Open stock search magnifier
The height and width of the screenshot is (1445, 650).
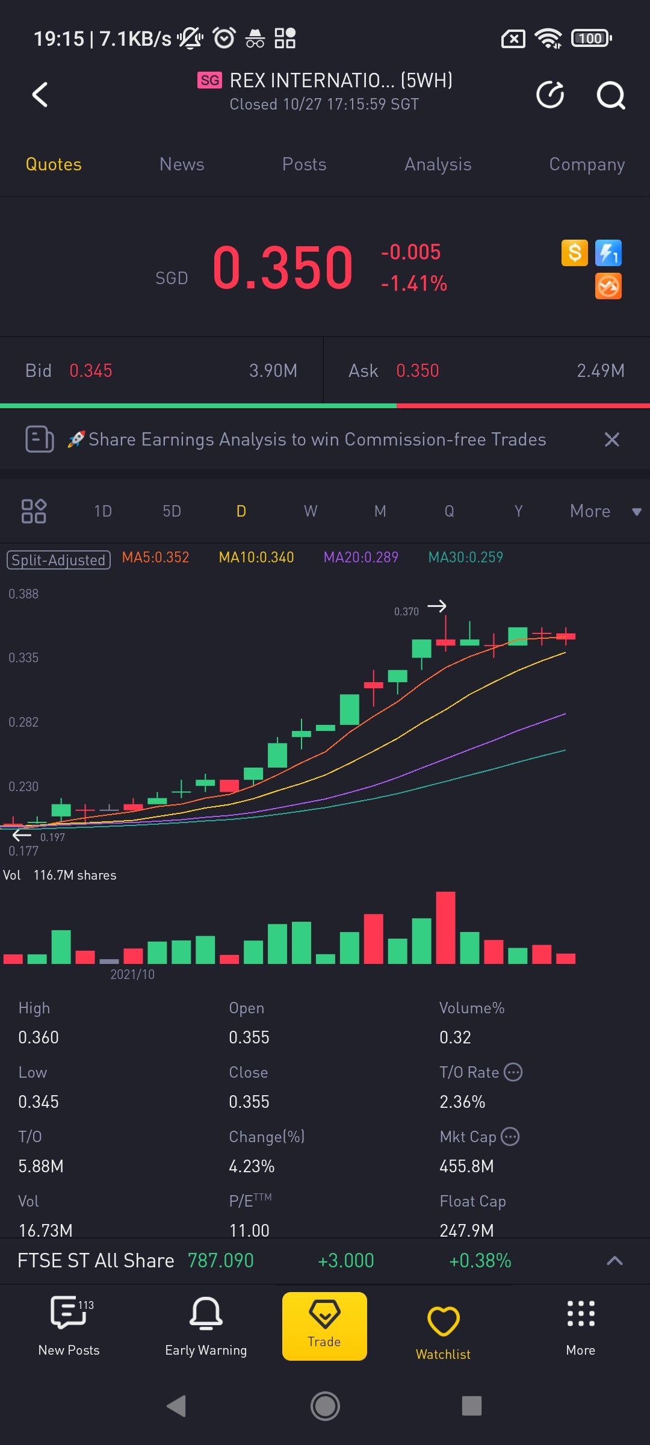coord(611,95)
